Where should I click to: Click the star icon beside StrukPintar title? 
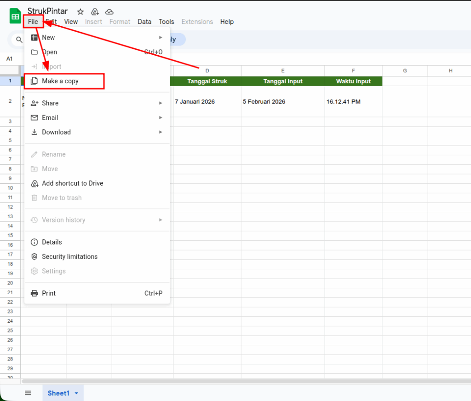click(x=80, y=12)
